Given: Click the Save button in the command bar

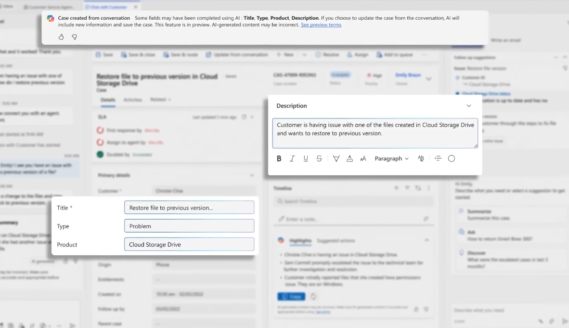Looking at the screenshot, I should pyautogui.click(x=104, y=54).
